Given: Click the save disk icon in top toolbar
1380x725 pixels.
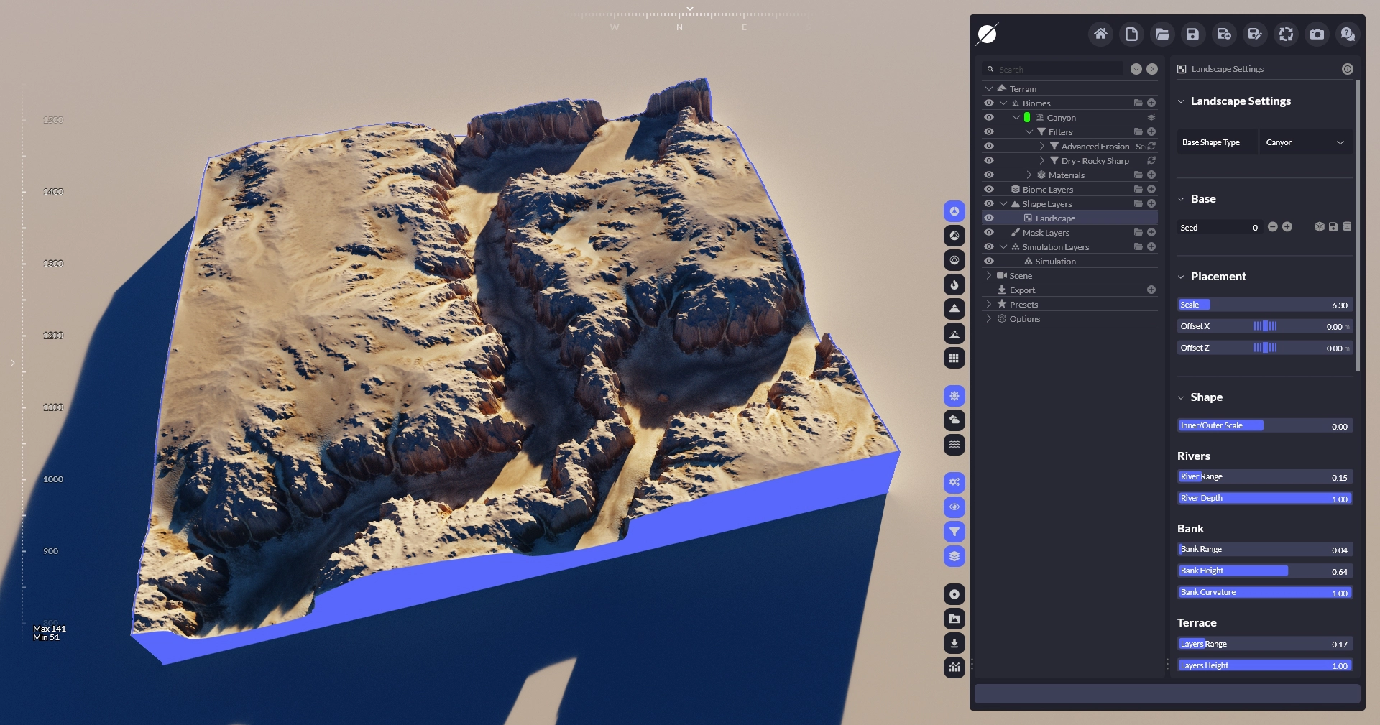Looking at the screenshot, I should [1192, 34].
